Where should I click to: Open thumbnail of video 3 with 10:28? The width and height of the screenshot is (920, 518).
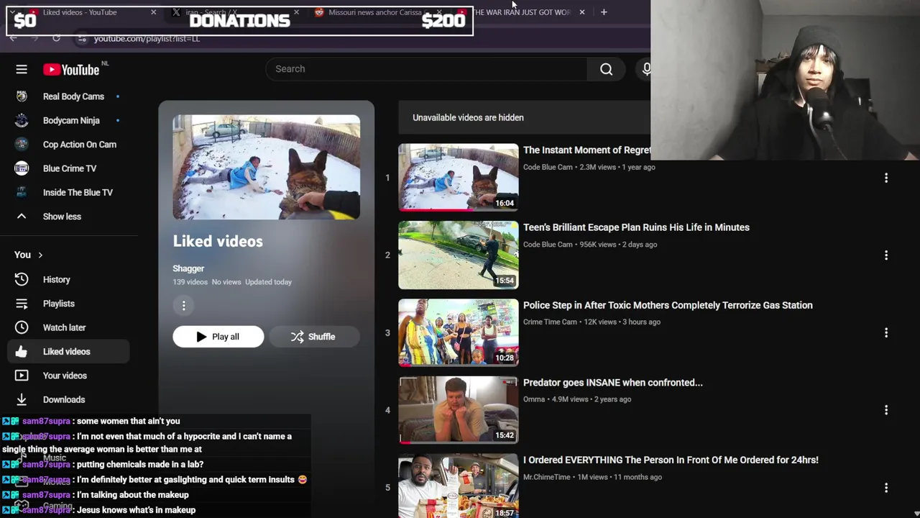pos(459,332)
